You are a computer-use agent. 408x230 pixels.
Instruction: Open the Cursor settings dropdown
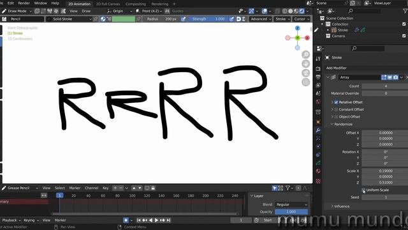point(302,19)
